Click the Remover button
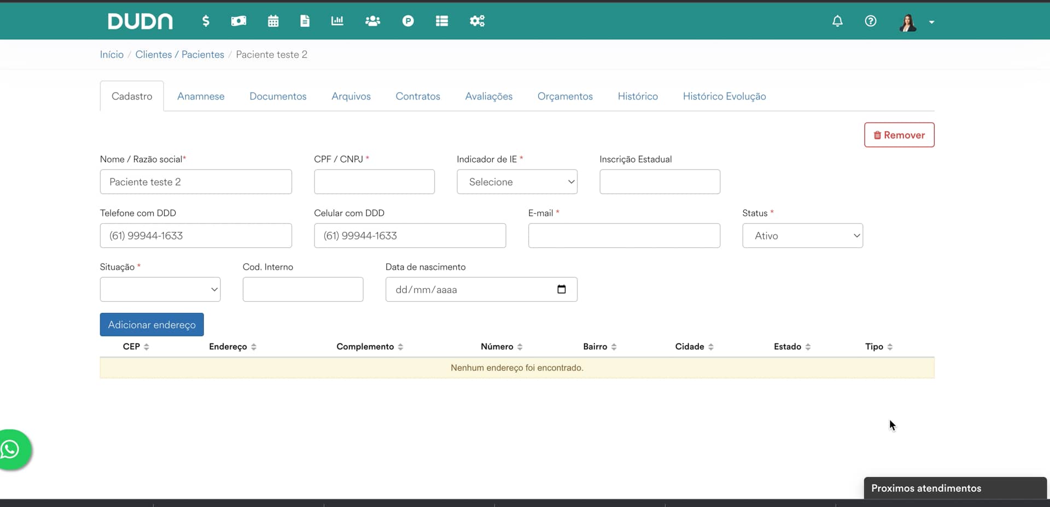The image size is (1050, 507). click(899, 135)
